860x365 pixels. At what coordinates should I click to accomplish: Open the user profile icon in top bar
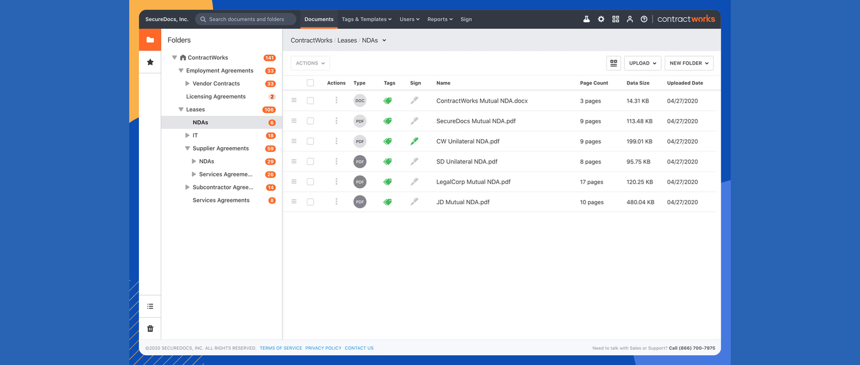(630, 19)
